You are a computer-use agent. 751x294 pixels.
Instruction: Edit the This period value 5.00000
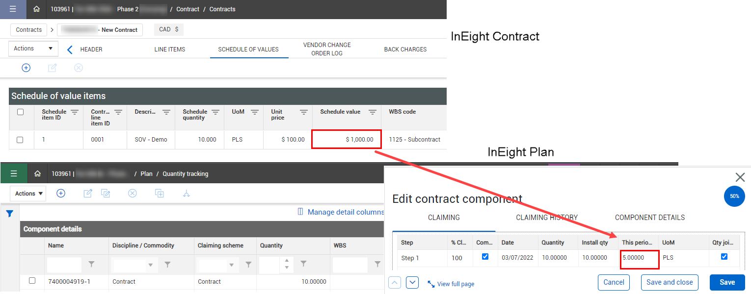pos(640,257)
